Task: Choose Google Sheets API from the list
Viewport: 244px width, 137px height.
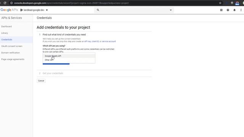Action: 69,56
